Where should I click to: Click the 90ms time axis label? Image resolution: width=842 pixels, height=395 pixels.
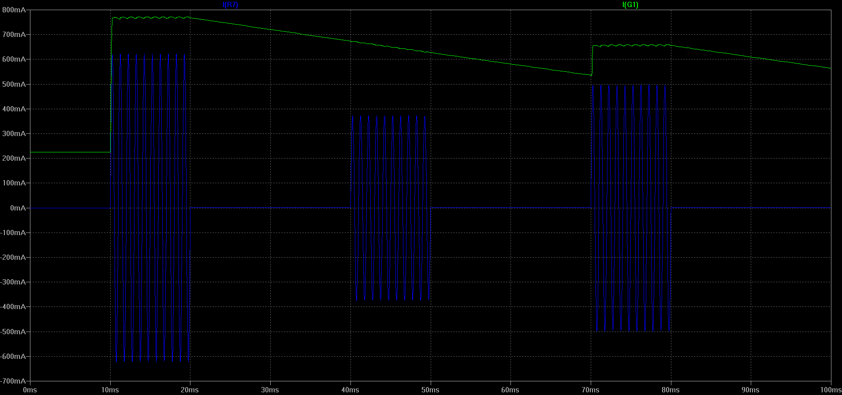click(751, 390)
